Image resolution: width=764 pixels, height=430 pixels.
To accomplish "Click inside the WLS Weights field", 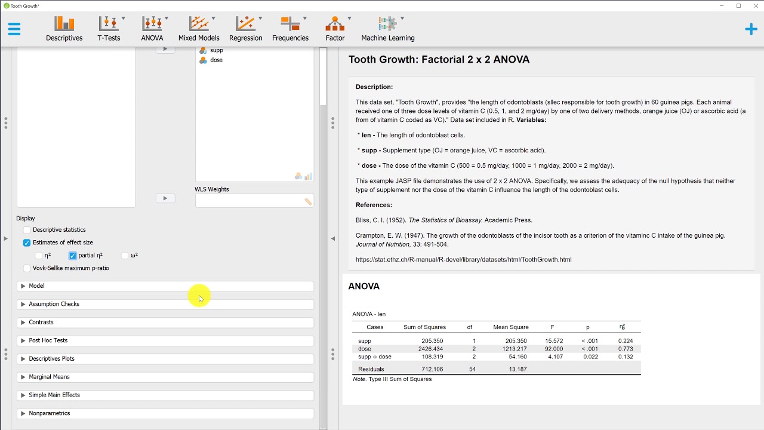I will pos(254,201).
